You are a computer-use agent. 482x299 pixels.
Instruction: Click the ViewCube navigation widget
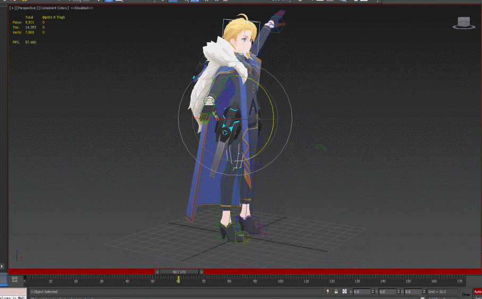click(x=464, y=23)
